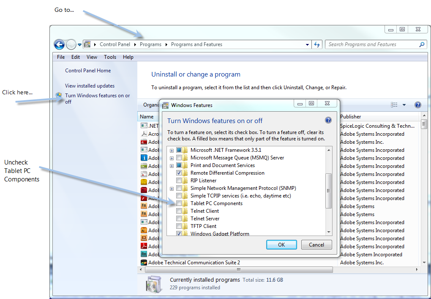Click the Windows Features title bar icon
Screen dimensions: 431x299
[166, 105]
